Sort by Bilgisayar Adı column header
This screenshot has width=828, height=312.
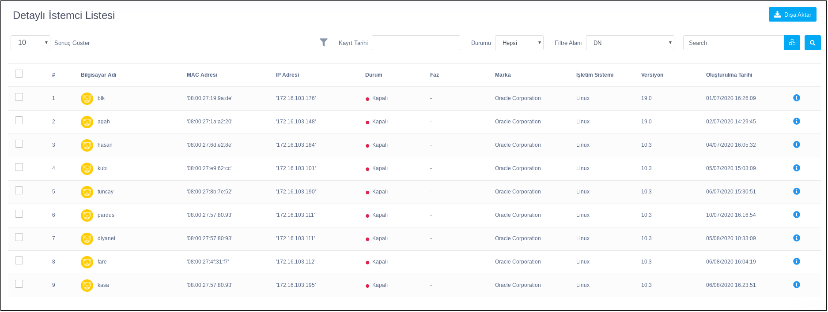[98, 75]
